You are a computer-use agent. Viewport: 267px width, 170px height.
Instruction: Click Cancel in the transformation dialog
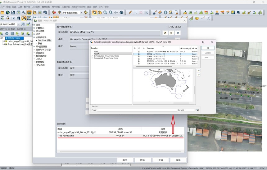208,53
